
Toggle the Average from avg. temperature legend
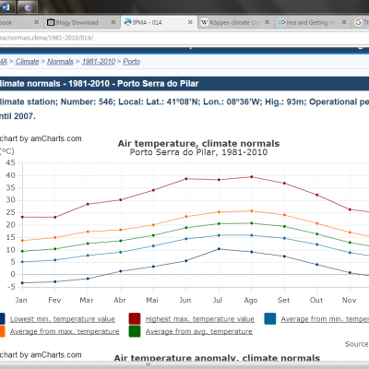click(199, 331)
